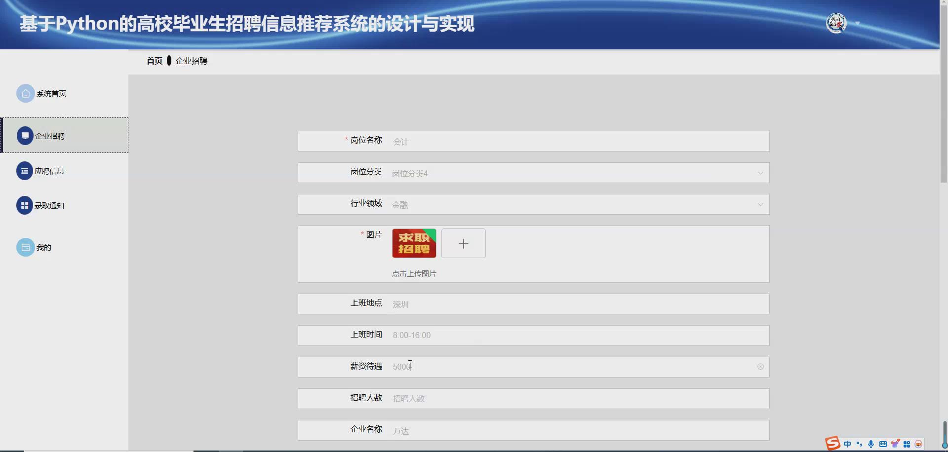Screen dimensions: 948x452
Task: Open the IME toolbox grid icon
Action: point(907,444)
